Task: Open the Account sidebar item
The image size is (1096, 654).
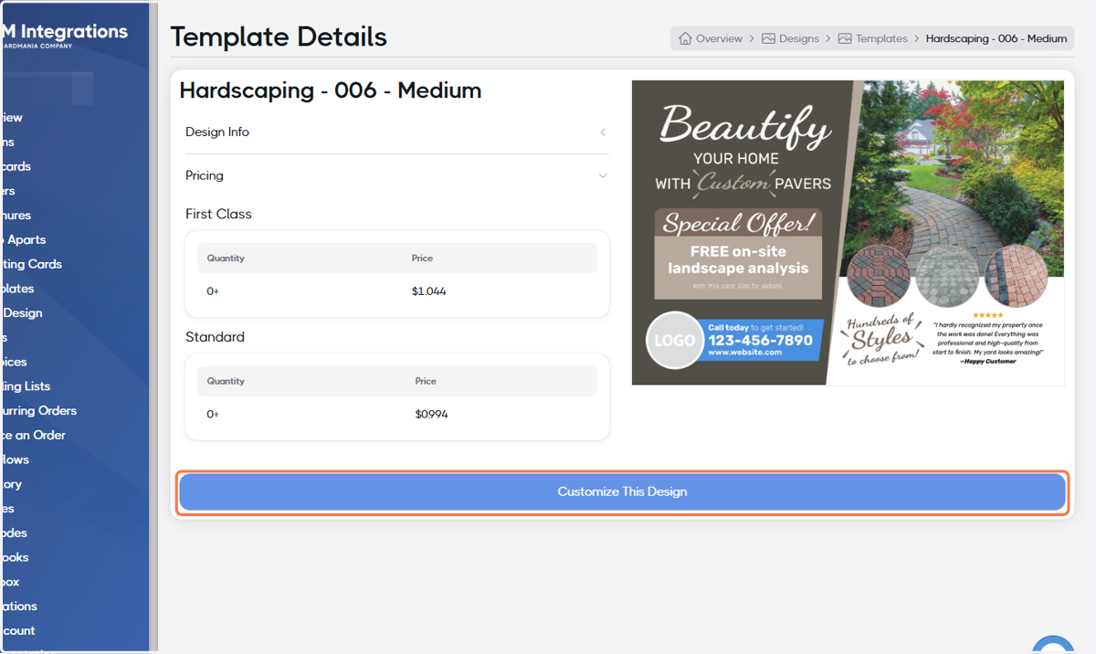Action: (18, 630)
